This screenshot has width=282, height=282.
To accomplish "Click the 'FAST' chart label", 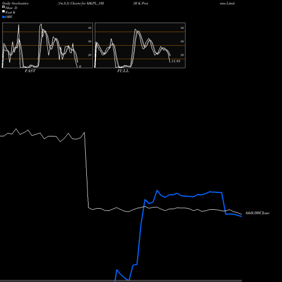I will point(30,71).
